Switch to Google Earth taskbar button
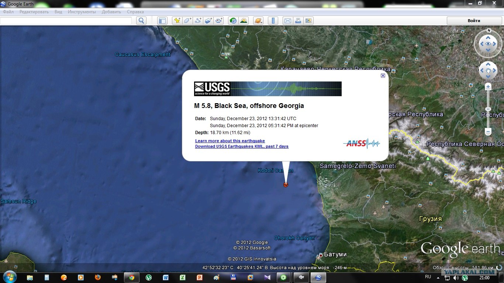Image resolution: width=504 pixels, height=283 pixels. click(x=318, y=277)
